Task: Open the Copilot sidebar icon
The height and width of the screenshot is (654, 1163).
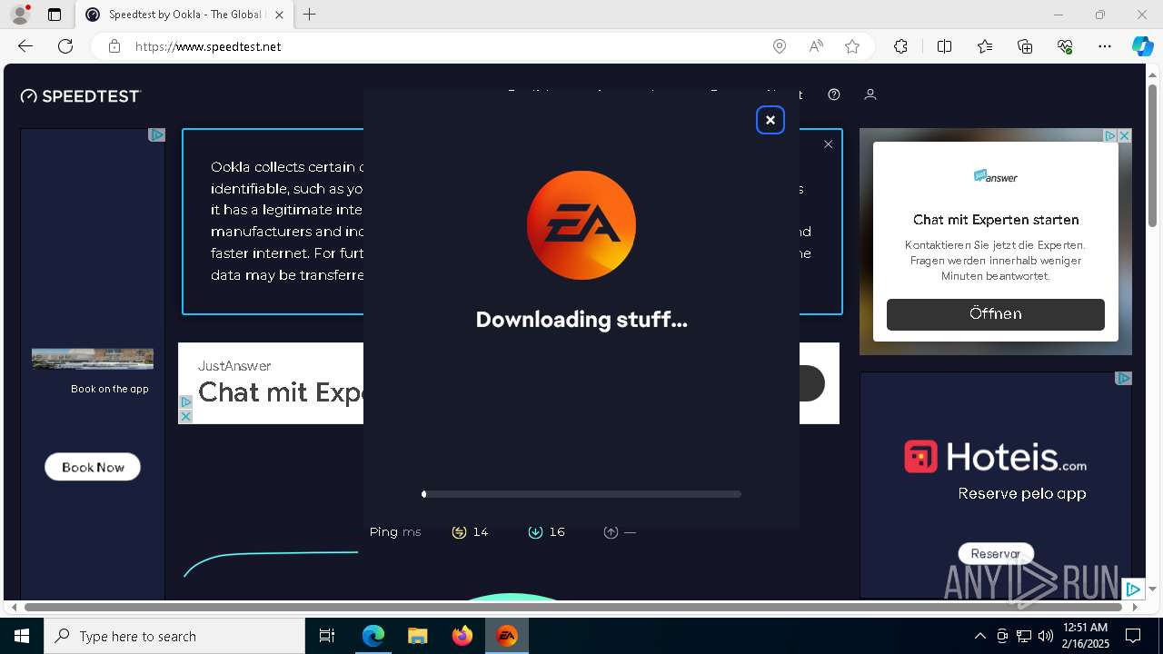Action: click(x=1142, y=46)
